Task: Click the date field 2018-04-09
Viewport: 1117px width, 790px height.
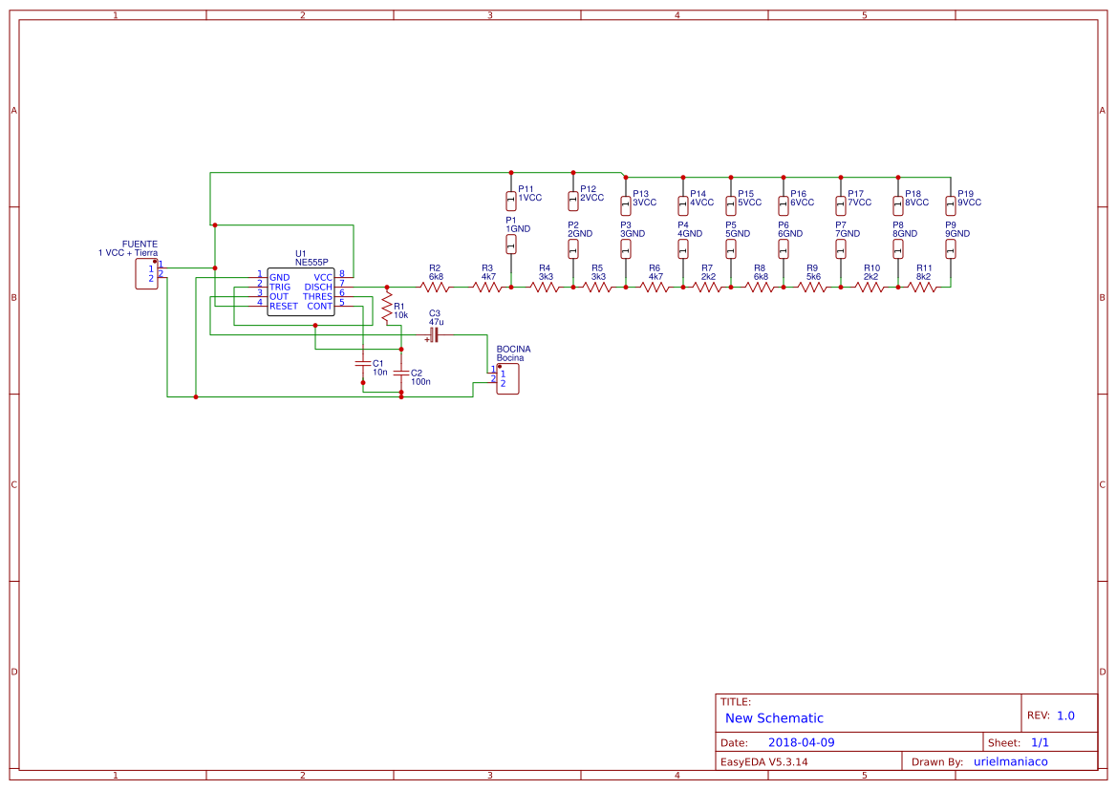Action: [801, 740]
